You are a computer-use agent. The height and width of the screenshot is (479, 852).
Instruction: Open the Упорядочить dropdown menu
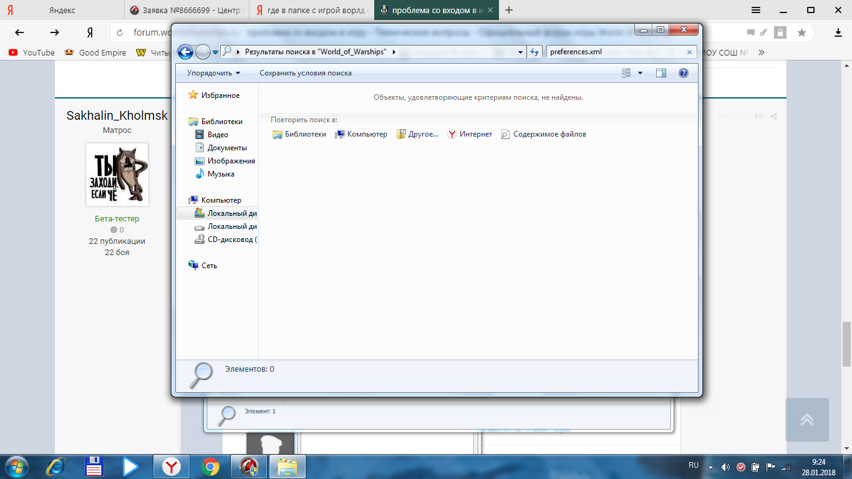click(213, 73)
